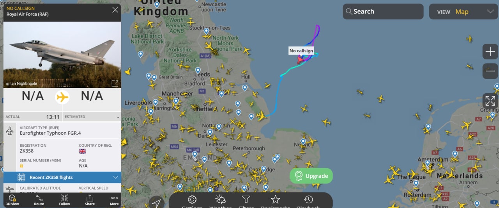Open the More options menu
This screenshot has height=208, width=499.
[114, 200]
